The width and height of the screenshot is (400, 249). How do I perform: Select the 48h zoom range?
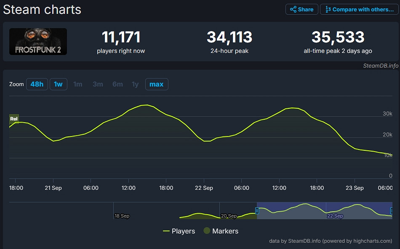click(x=37, y=84)
